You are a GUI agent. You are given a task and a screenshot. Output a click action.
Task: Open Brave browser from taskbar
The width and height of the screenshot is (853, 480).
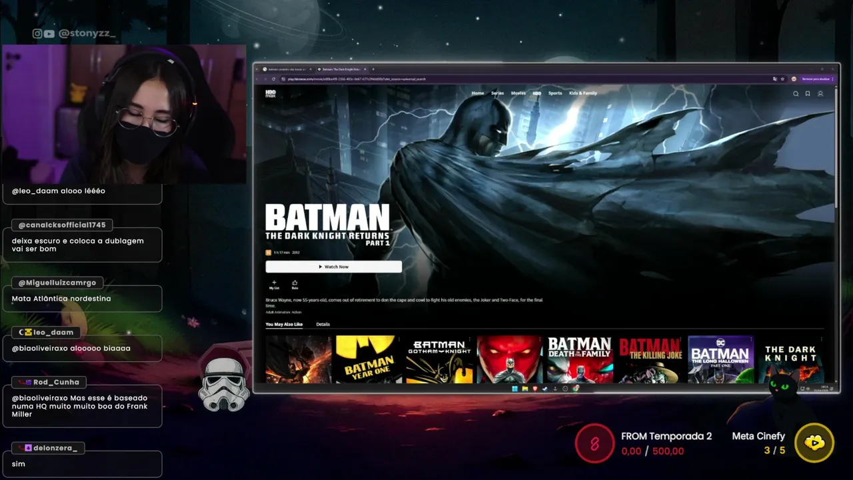[x=534, y=389]
